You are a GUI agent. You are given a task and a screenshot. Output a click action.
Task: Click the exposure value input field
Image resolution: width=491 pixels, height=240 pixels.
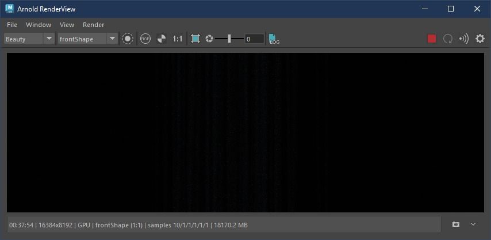pyautogui.click(x=254, y=39)
